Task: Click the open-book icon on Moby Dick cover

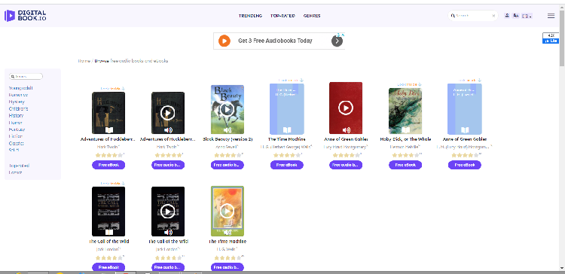Action: (406, 130)
